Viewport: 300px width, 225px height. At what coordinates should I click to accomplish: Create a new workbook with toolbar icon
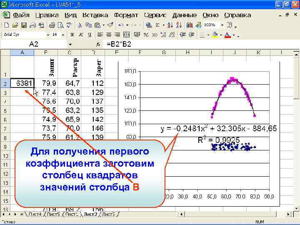point(7,25)
